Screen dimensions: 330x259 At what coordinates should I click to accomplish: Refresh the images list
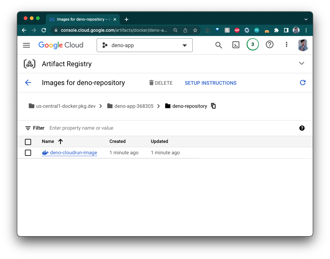(303, 83)
